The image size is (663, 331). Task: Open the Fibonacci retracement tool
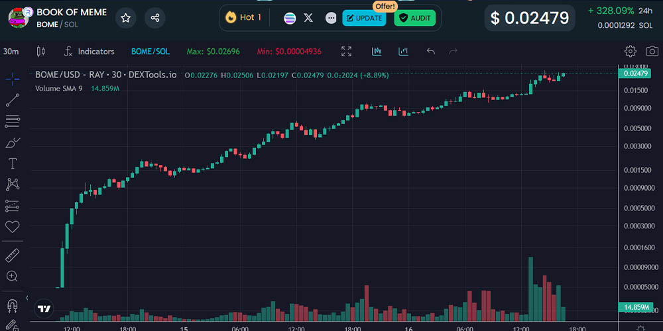(12, 121)
